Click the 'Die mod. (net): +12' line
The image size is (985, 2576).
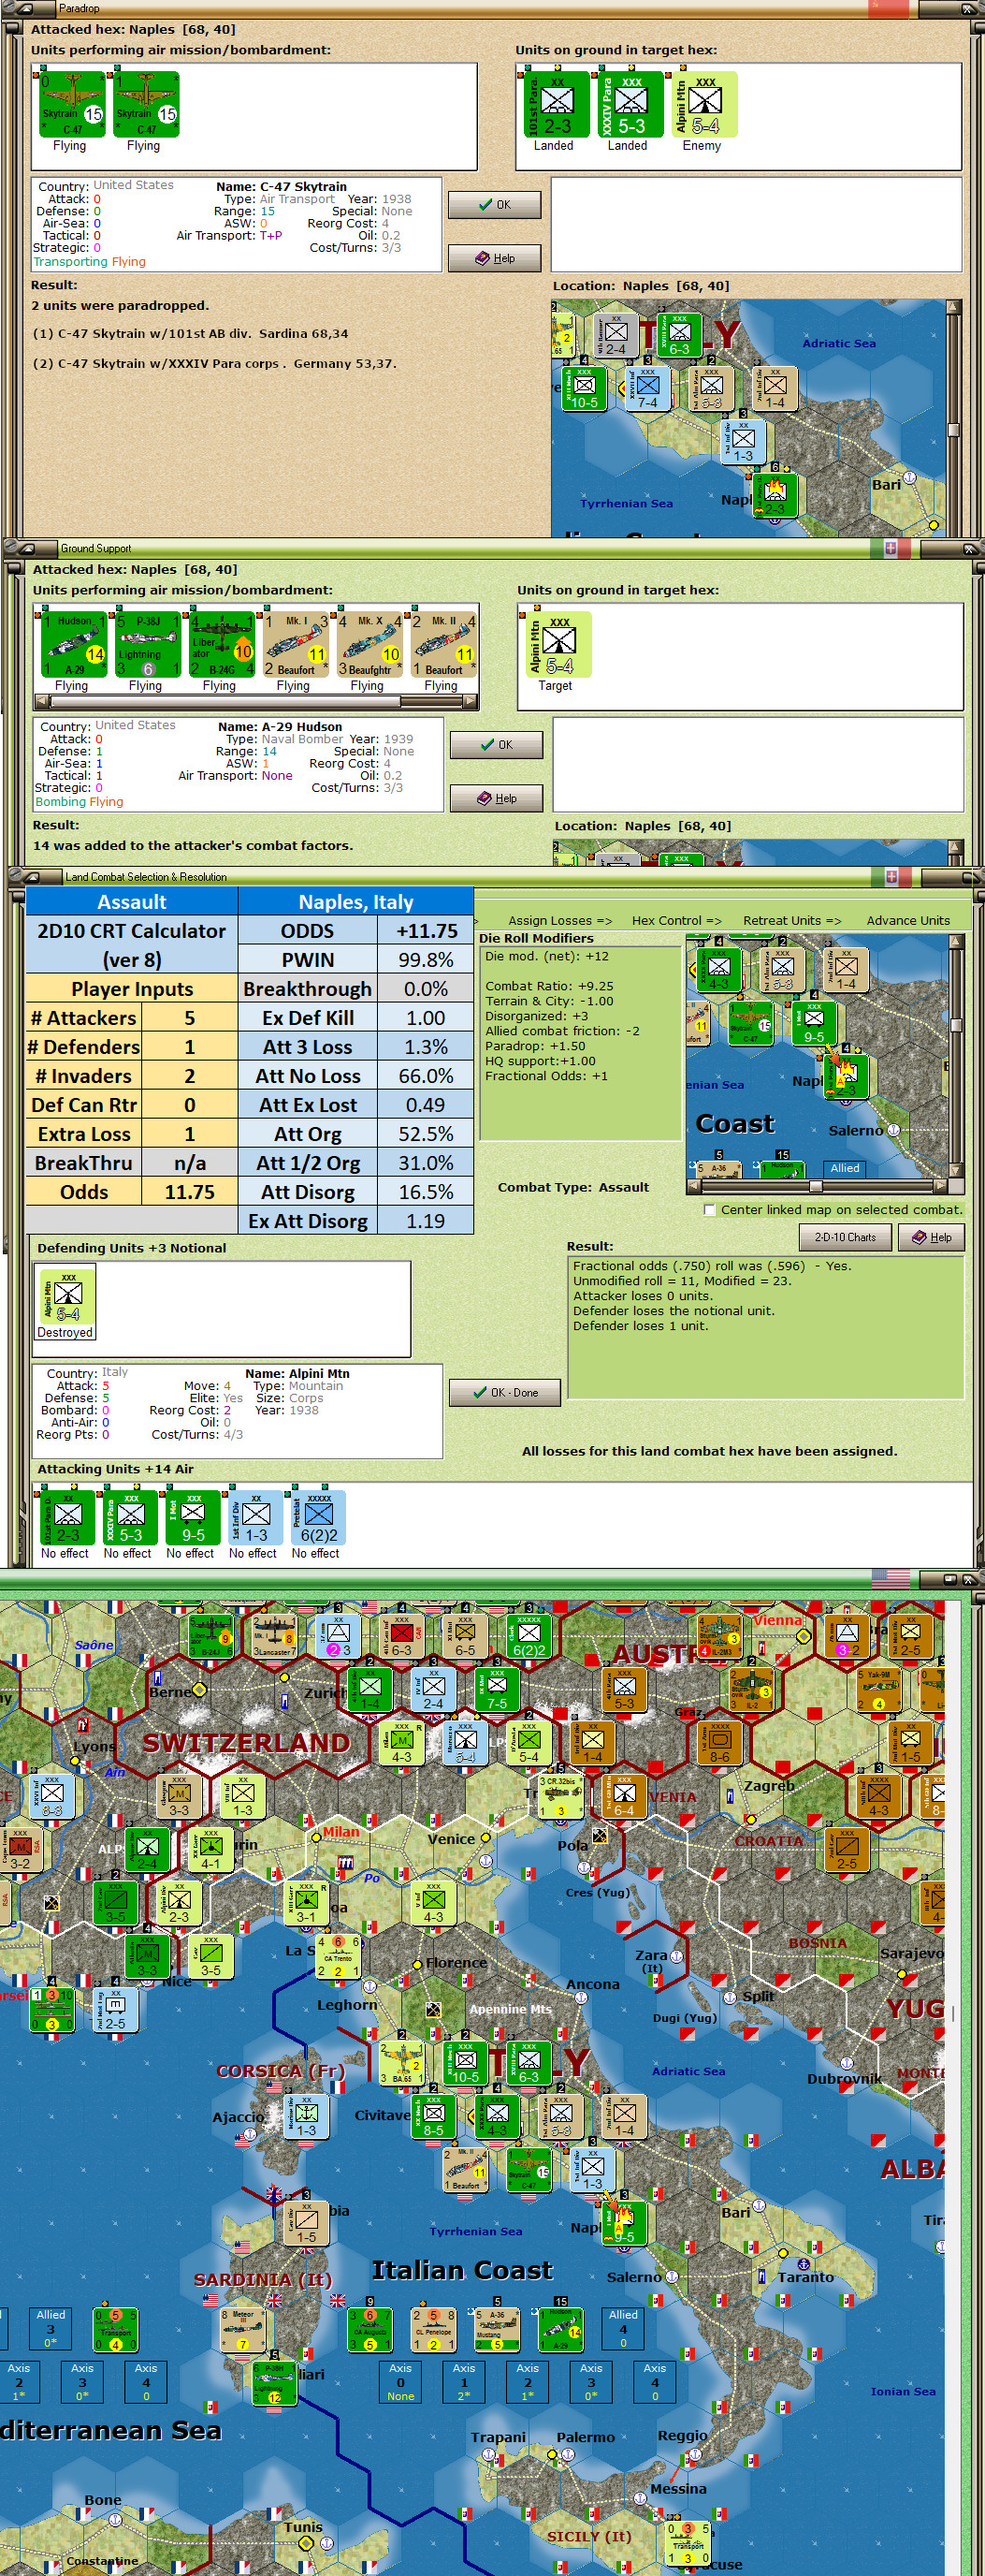pyautogui.click(x=546, y=956)
